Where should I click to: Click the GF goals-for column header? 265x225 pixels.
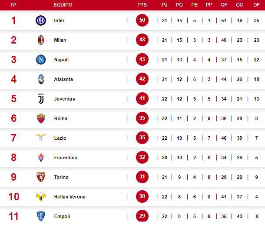tap(224, 5)
